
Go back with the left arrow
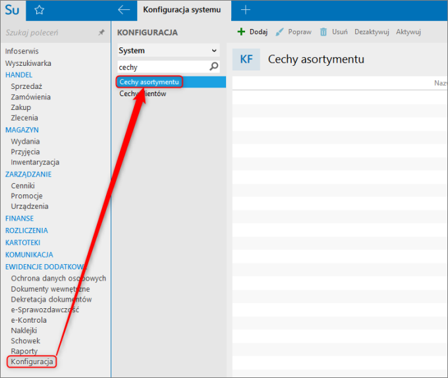pyautogui.click(x=124, y=10)
